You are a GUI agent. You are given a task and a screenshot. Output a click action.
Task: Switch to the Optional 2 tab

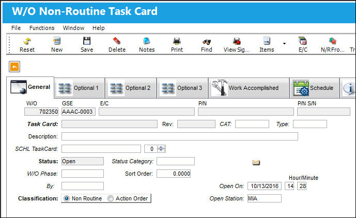pos(131,88)
